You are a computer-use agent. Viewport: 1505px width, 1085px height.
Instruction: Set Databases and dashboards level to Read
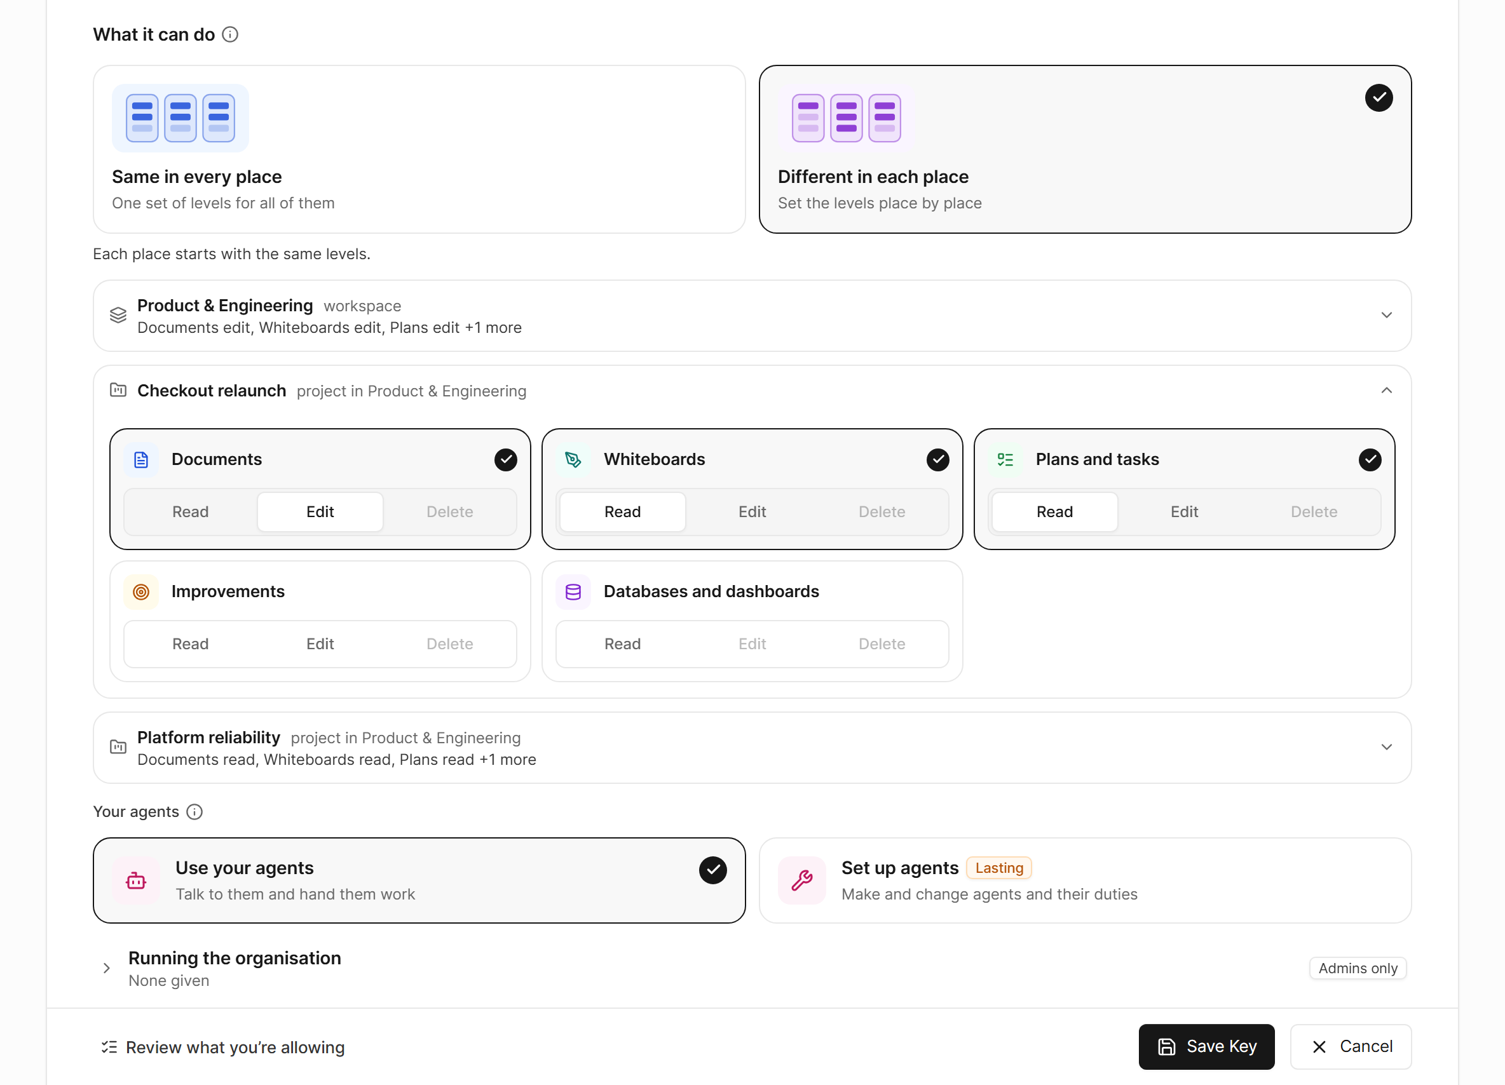[x=622, y=644]
